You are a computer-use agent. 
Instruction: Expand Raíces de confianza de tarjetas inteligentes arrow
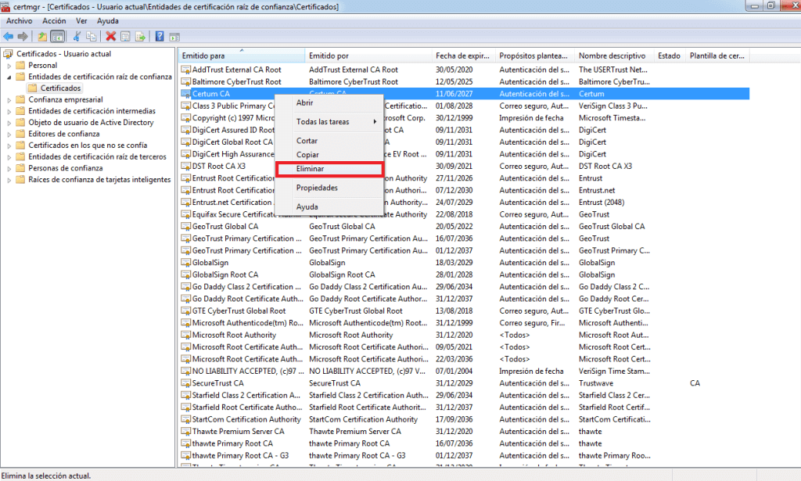(9, 180)
